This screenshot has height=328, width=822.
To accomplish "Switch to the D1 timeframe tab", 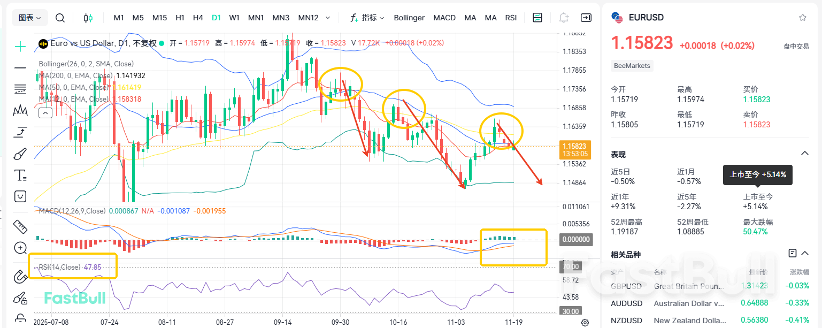I will click(x=216, y=17).
